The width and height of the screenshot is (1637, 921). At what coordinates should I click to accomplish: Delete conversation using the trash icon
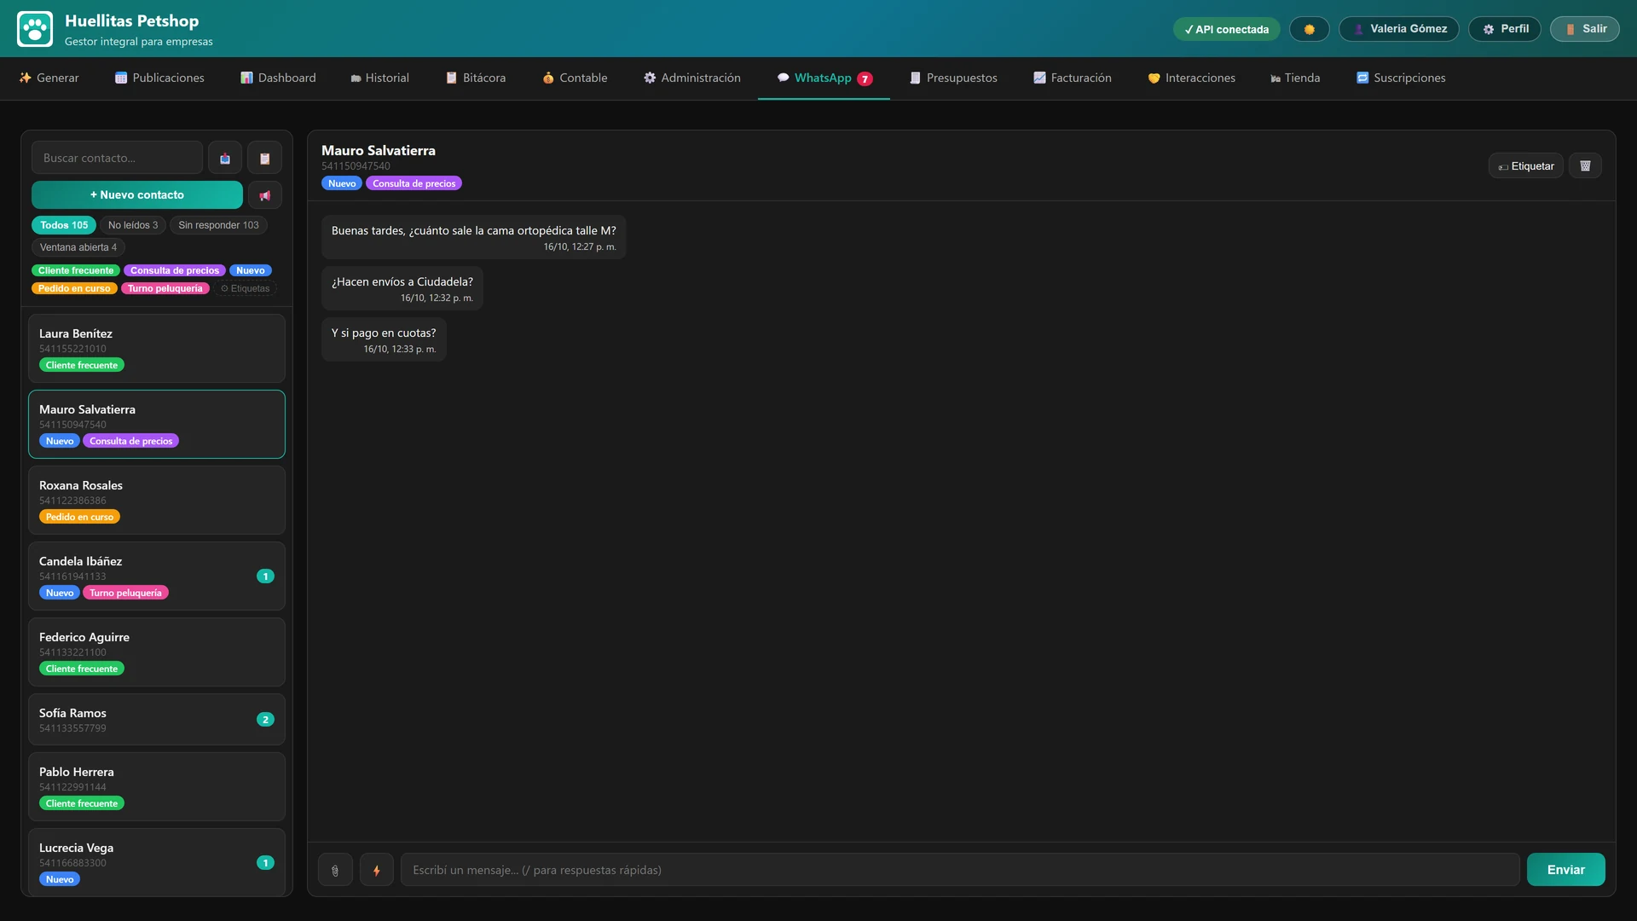(x=1585, y=165)
